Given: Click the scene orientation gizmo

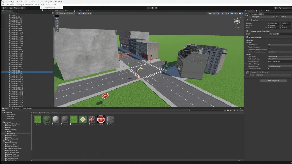Looking at the screenshot, I should pos(237,21).
